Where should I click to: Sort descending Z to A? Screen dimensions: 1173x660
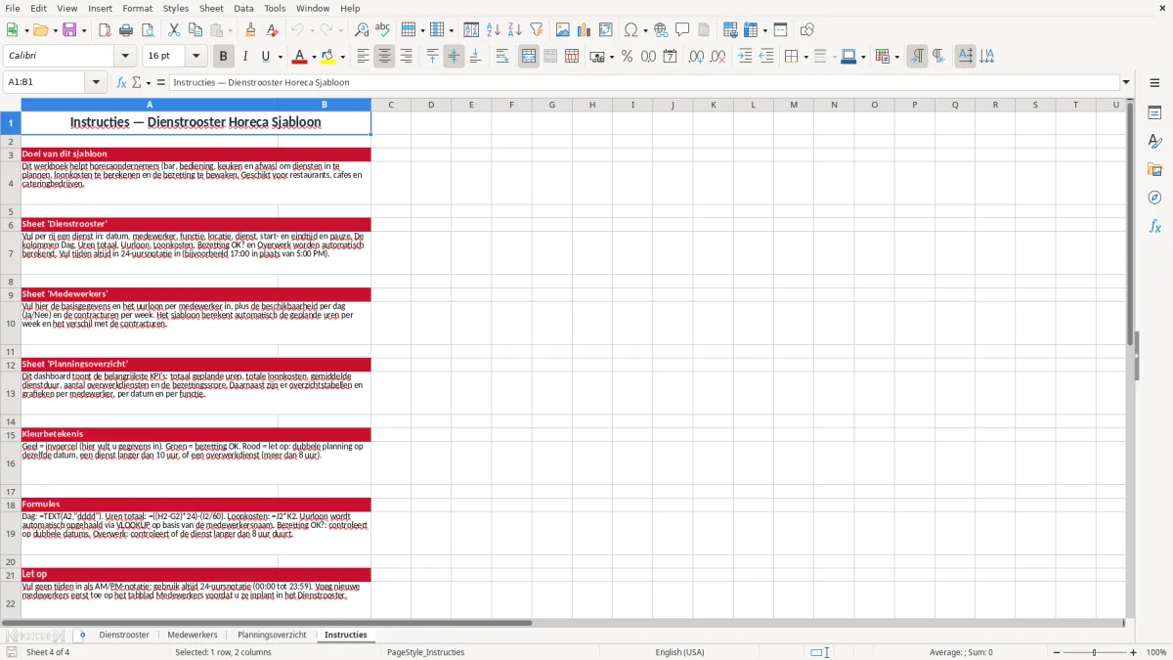514,30
